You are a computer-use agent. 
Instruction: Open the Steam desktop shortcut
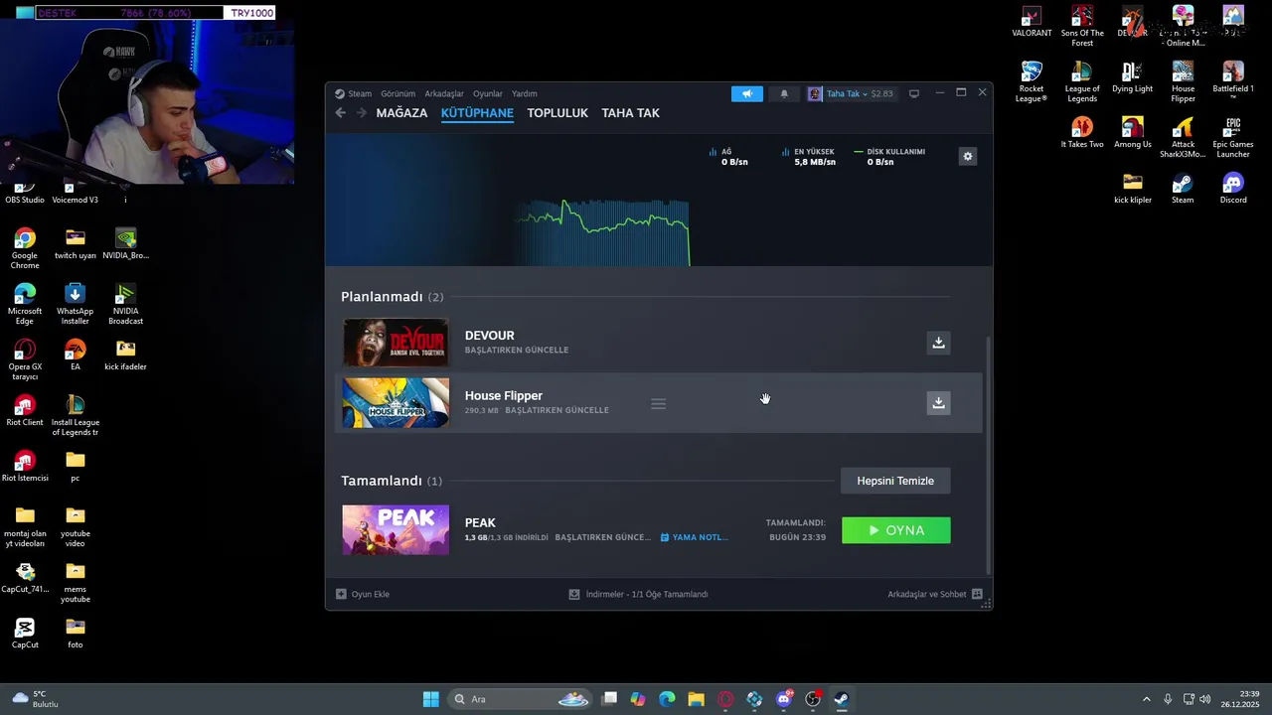[1183, 189]
